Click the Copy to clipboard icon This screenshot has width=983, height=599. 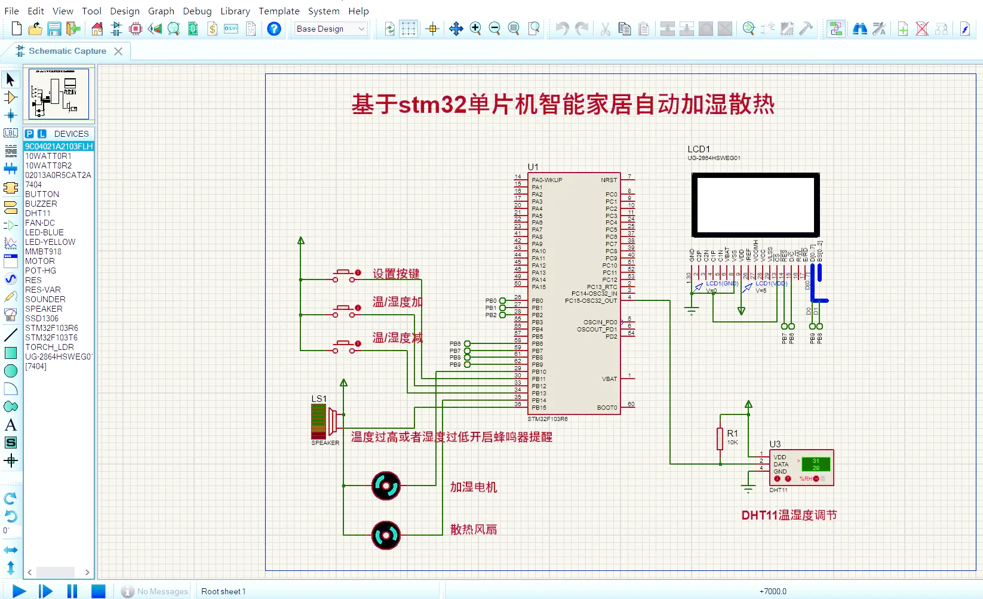click(x=625, y=29)
